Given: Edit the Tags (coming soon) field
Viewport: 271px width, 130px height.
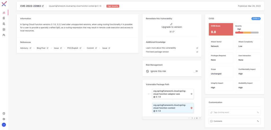Looking at the screenshot, I should tap(234, 112).
